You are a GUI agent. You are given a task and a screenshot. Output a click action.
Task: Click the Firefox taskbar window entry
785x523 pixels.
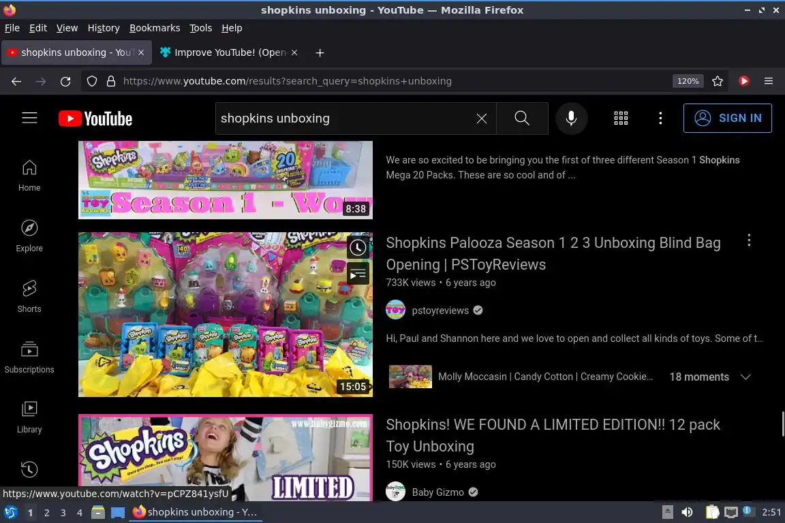[196, 512]
